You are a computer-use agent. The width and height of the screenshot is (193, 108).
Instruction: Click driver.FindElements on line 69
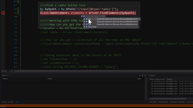point(104,13)
